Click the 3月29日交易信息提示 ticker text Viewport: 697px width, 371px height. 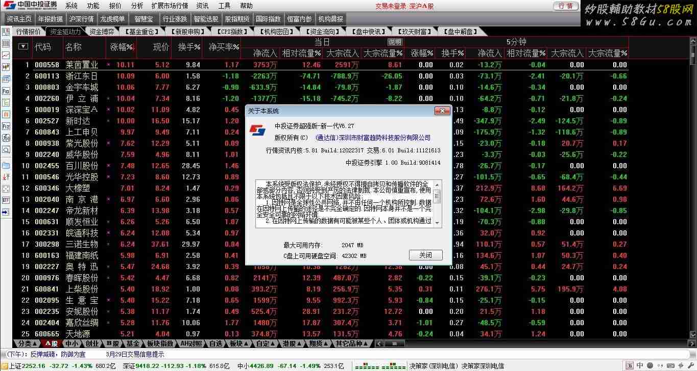coord(135,354)
